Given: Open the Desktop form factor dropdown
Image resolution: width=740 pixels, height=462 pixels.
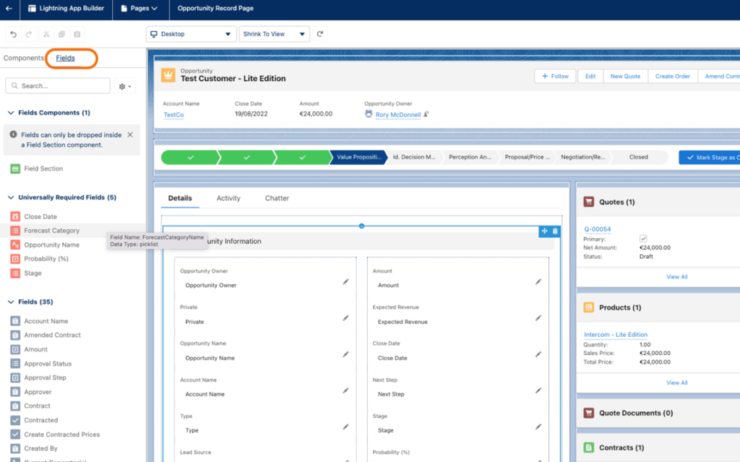Looking at the screenshot, I should [x=191, y=34].
